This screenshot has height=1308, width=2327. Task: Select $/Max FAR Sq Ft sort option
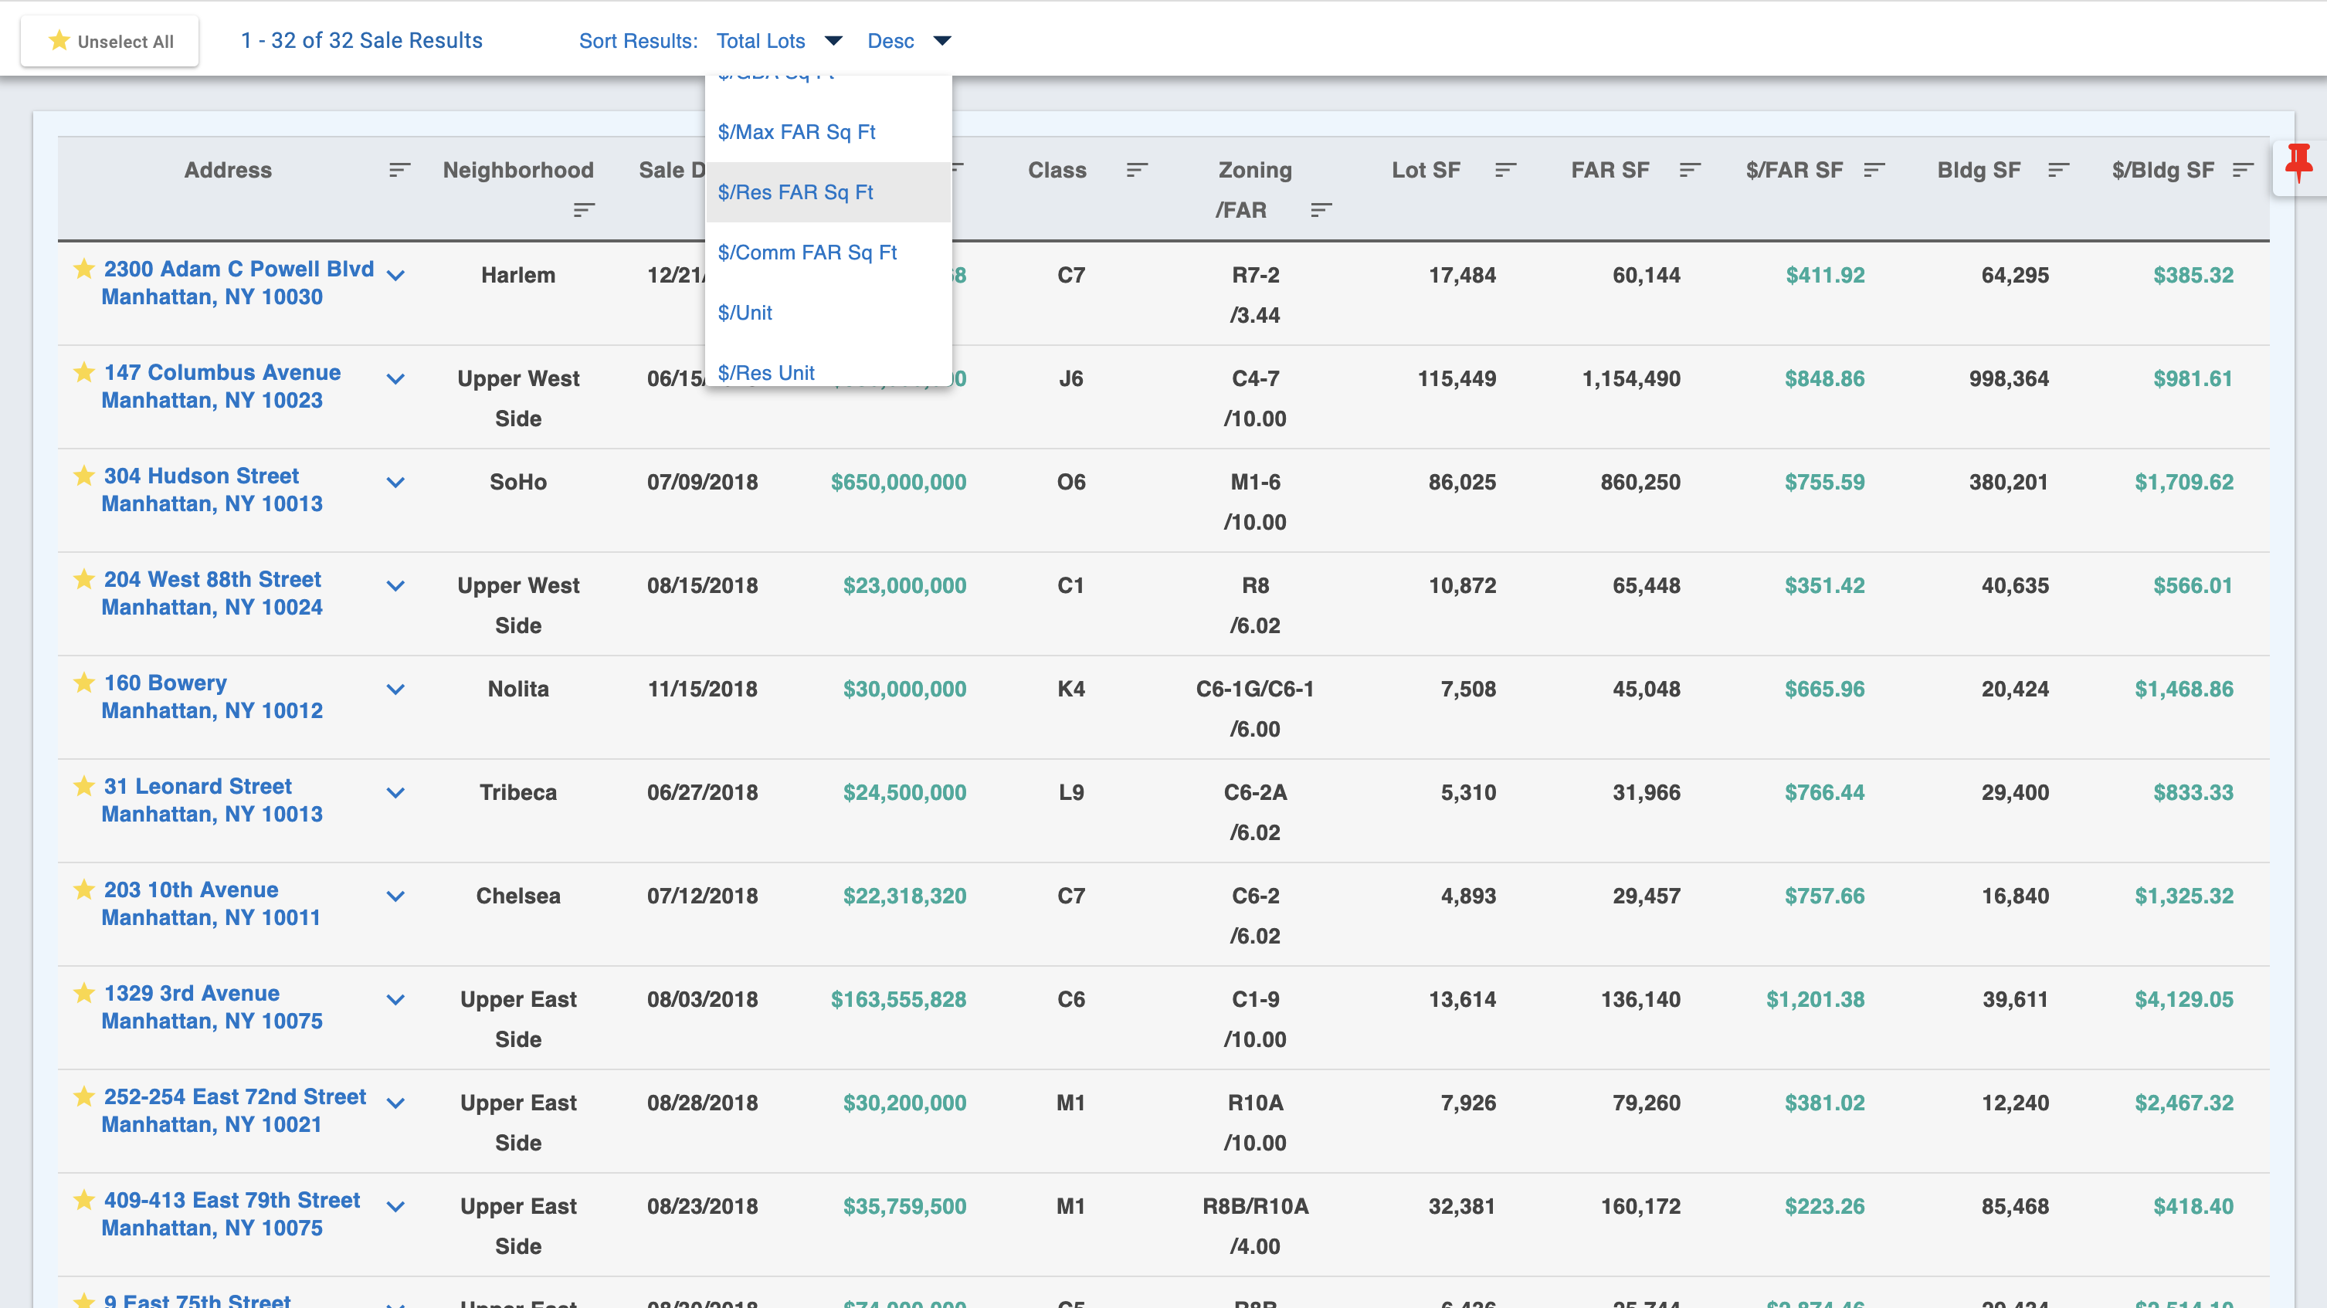829,132
